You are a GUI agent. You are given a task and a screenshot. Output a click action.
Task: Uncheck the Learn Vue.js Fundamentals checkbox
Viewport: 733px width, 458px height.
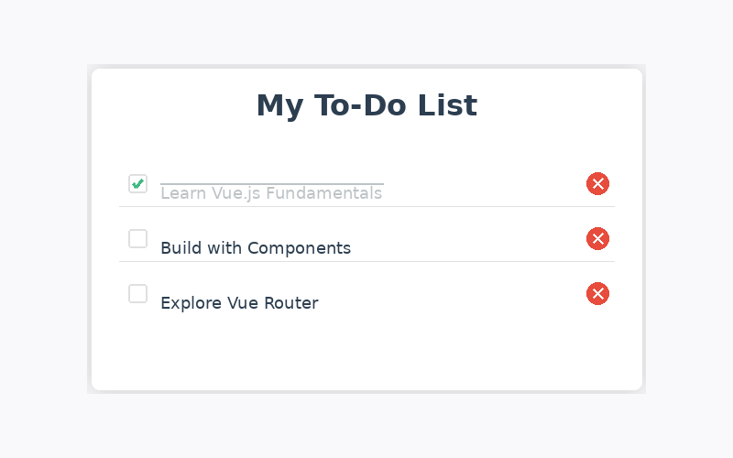[138, 184]
